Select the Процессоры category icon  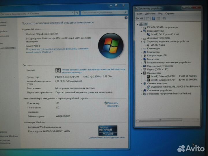tap(145, 73)
